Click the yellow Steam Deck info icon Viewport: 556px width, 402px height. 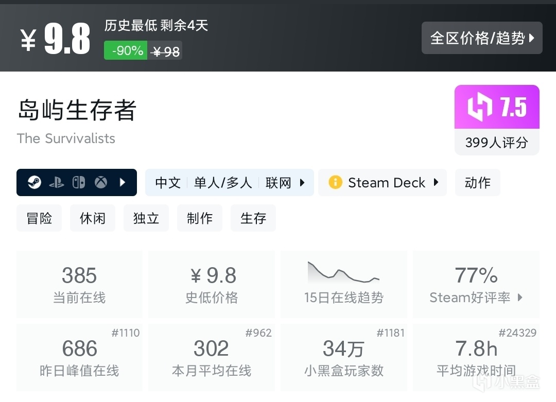pos(335,183)
